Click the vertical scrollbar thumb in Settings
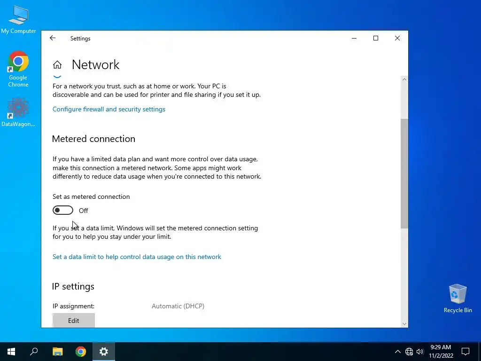Image resolution: width=481 pixels, height=361 pixels. [x=404, y=173]
